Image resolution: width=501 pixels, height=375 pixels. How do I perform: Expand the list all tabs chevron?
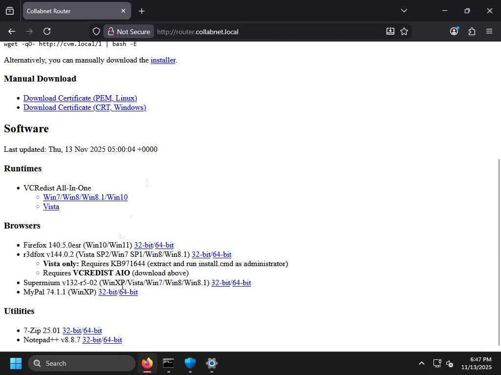click(x=404, y=11)
